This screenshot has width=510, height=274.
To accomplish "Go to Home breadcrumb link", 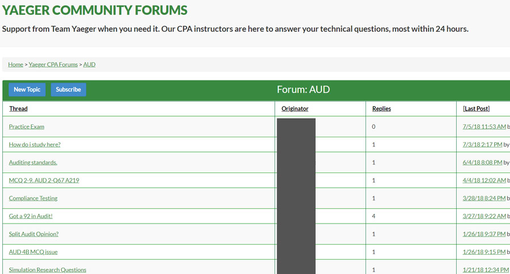I will 16,65.
